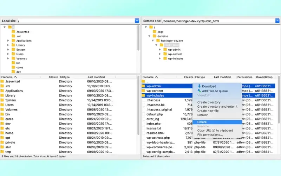Click the cores folder icon in local tree
Image resolution: width=281 pixels, height=176 pixels.
[x=13, y=67]
